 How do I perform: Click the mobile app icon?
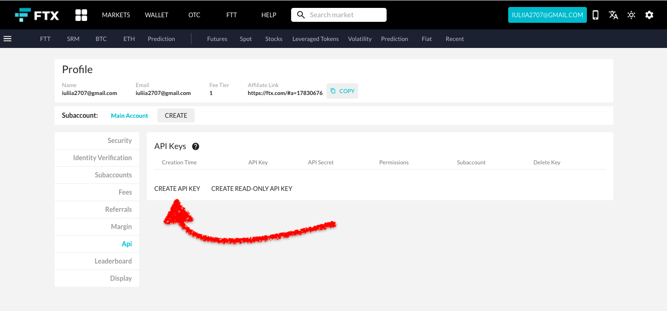(595, 14)
